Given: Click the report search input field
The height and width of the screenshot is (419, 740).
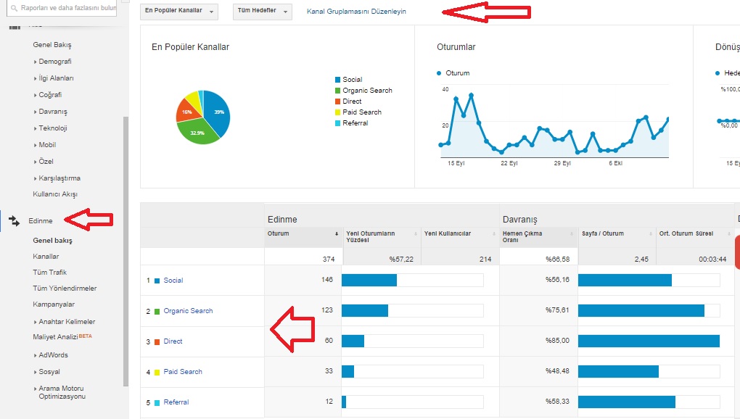Looking at the screenshot, I should (x=67, y=9).
